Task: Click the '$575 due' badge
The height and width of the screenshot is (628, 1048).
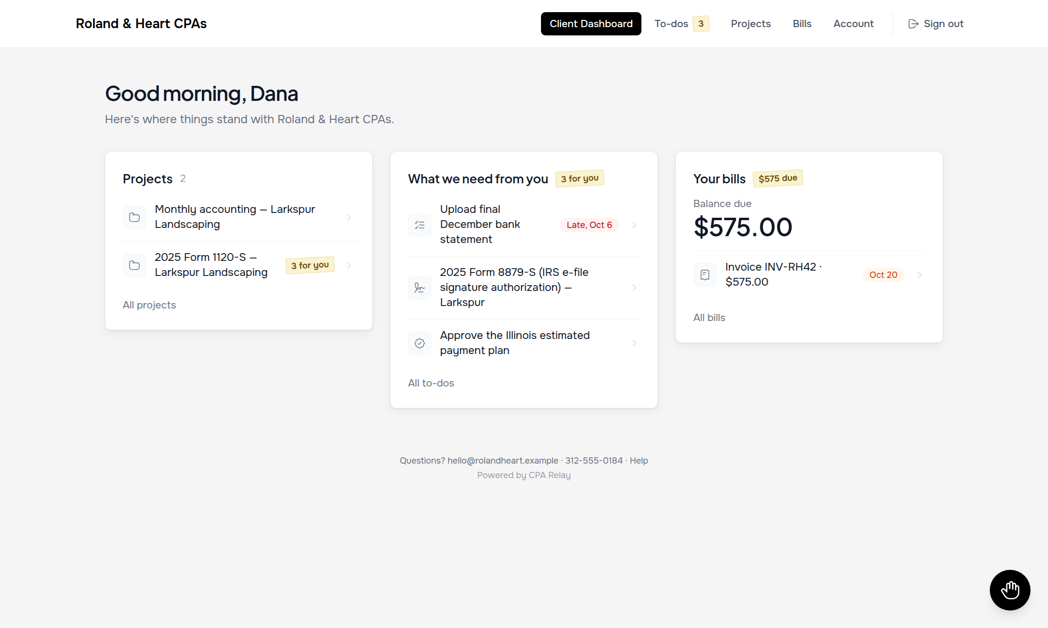Action: [778, 178]
